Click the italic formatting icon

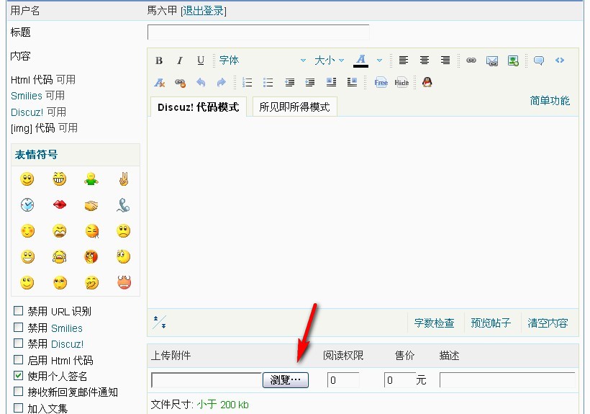click(x=180, y=60)
